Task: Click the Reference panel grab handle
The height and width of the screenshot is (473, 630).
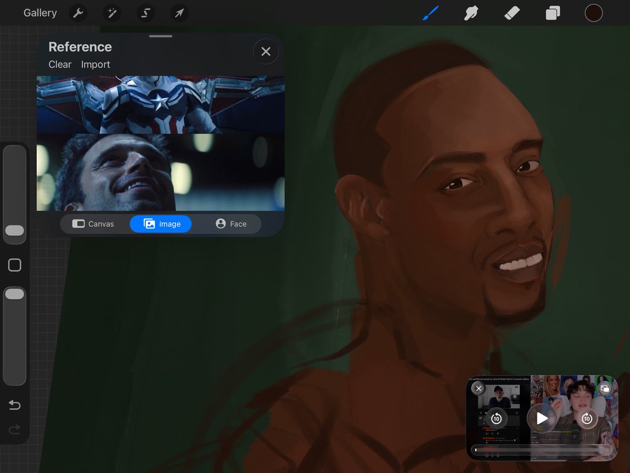Action: pyautogui.click(x=161, y=36)
